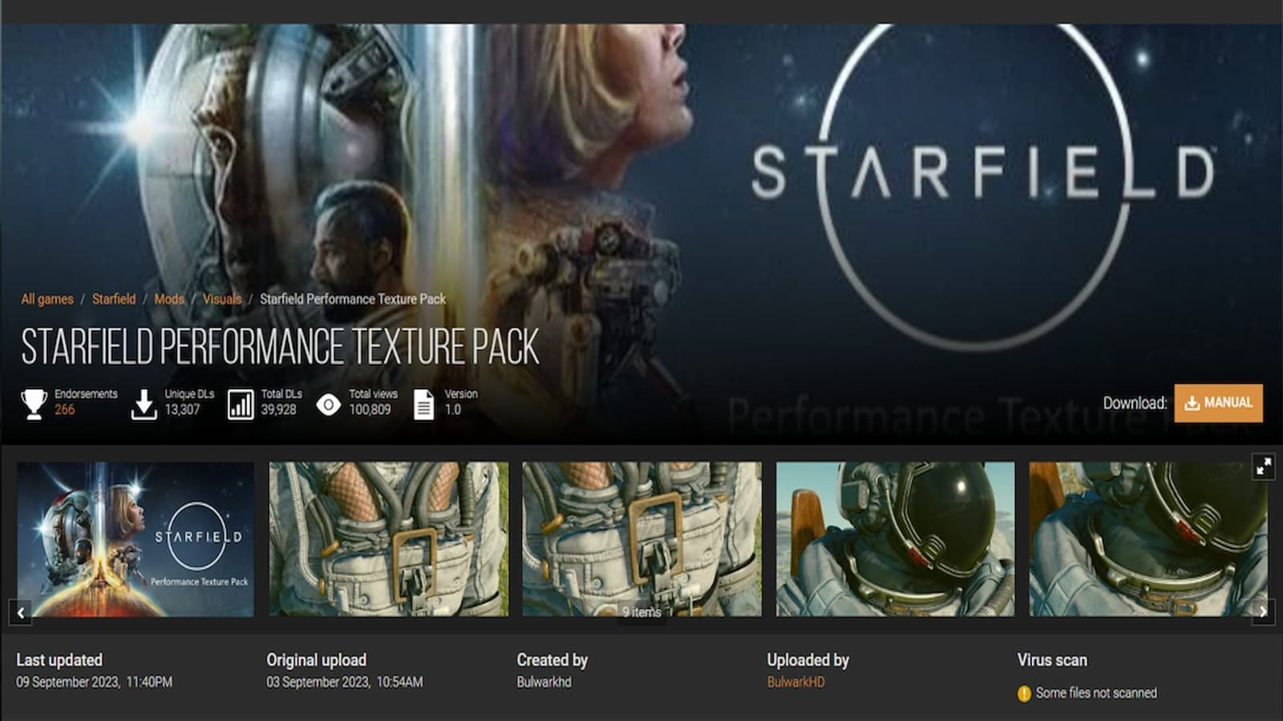Click the virus scan warning icon
Screen dimensions: 1283x721
click(x=1024, y=692)
